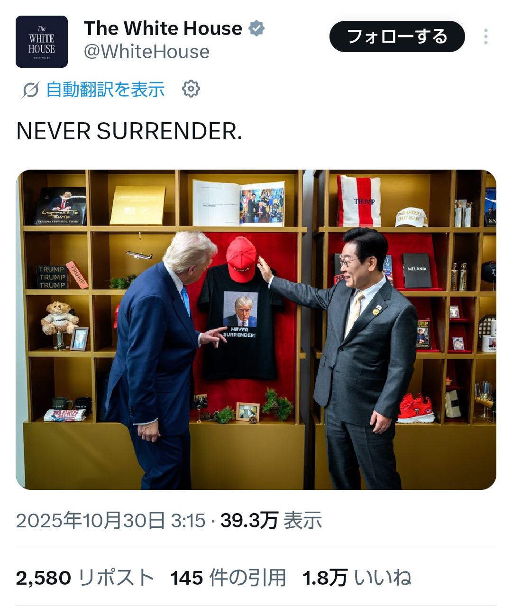Click the red sneakers on the shelf
The width and height of the screenshot is (512, 615).
(416, 408)
